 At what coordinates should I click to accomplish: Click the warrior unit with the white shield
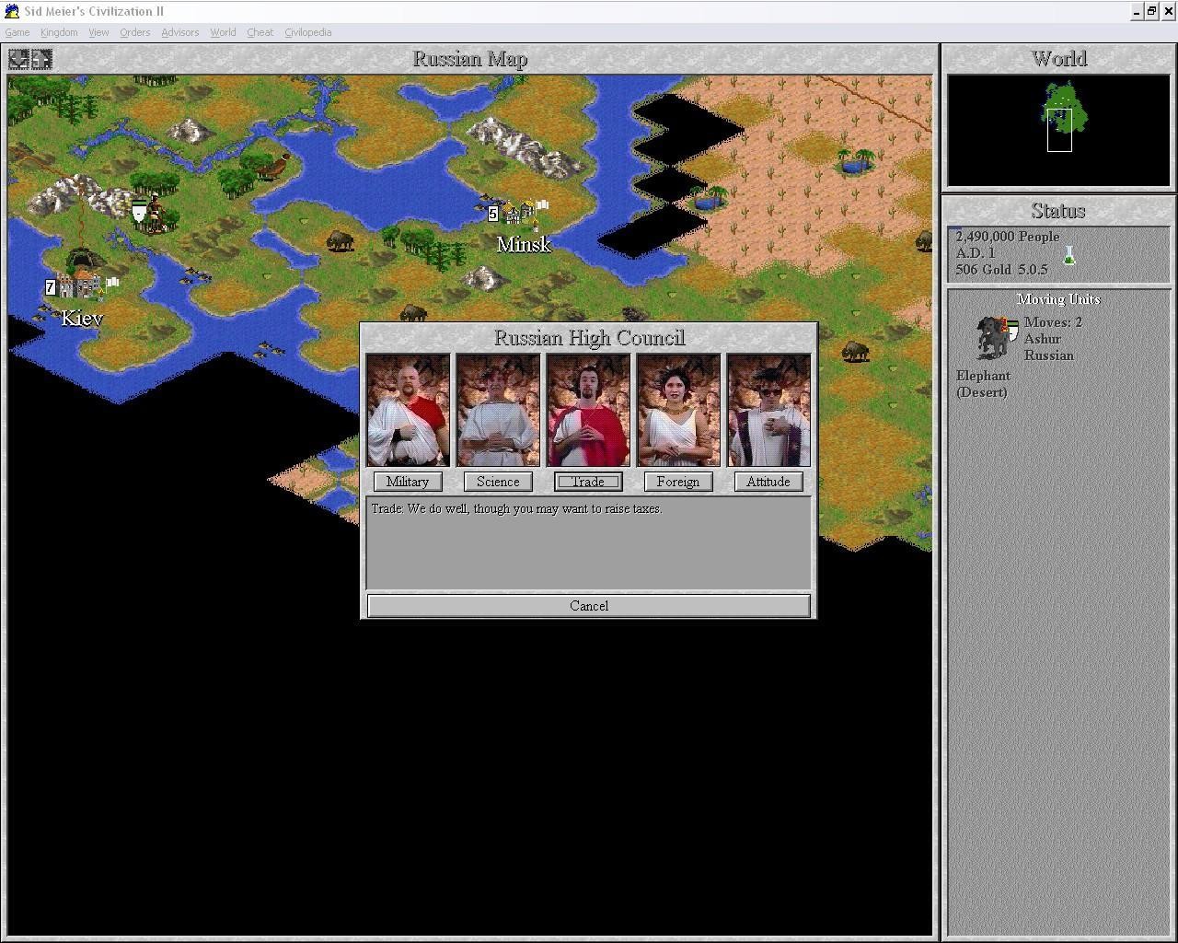tap(149, 214)
